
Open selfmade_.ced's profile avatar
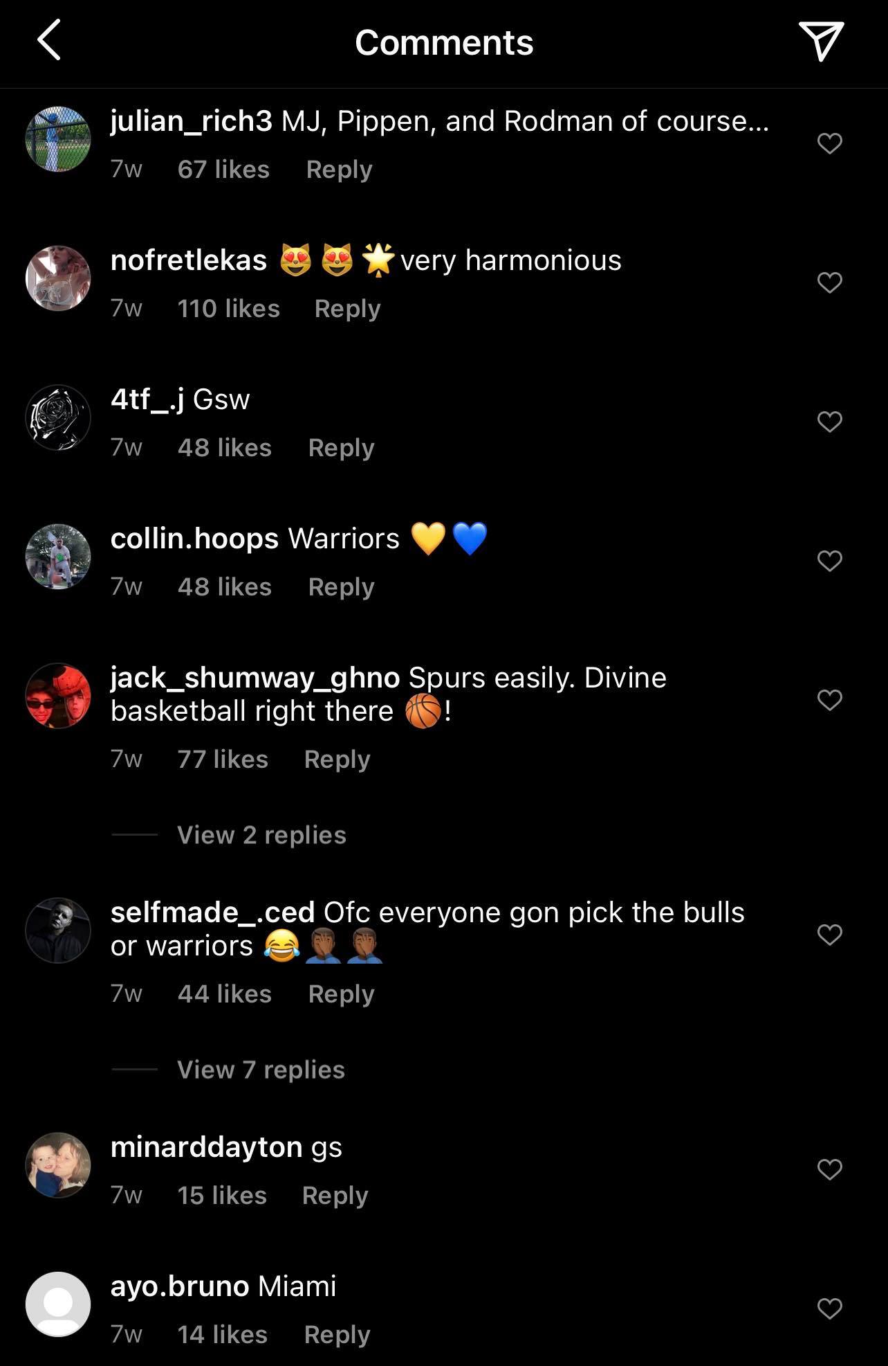click(58, 931)
